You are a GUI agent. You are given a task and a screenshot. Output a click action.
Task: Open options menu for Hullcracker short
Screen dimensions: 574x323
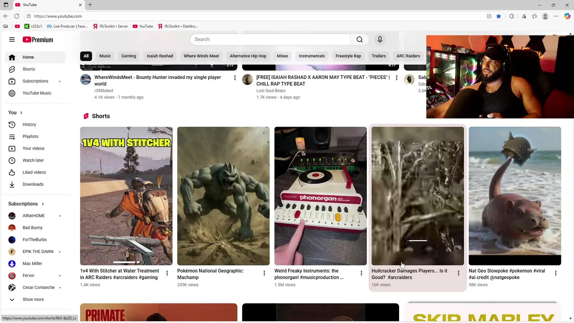coord(458,273)
